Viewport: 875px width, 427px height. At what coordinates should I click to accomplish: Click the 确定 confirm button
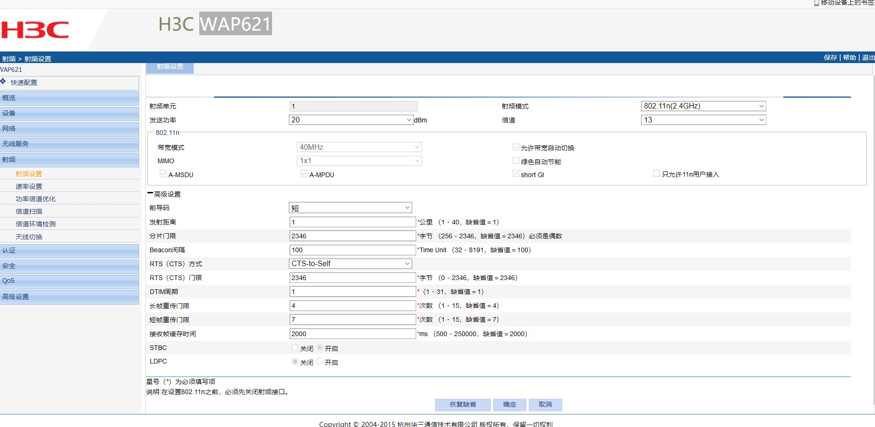(x=509, y=405)
